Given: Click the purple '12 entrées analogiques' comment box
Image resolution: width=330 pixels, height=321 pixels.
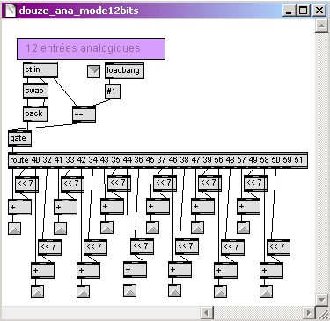Looking at the screenshot, I should click(91, 48).
